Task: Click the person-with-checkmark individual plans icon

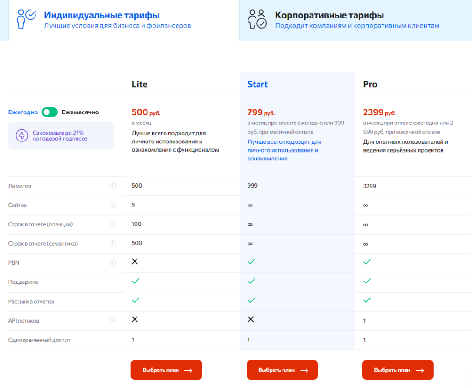Action: coord(26,18)
